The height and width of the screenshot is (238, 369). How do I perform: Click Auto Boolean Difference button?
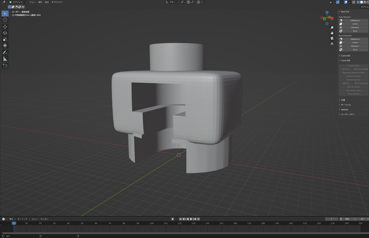[x=354, y=20]
